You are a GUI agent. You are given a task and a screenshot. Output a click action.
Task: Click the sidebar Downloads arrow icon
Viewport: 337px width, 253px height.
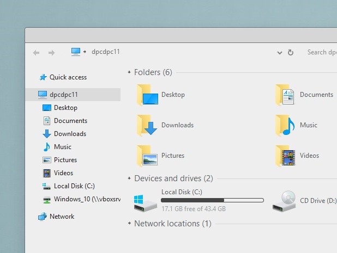tap(47, 134)
